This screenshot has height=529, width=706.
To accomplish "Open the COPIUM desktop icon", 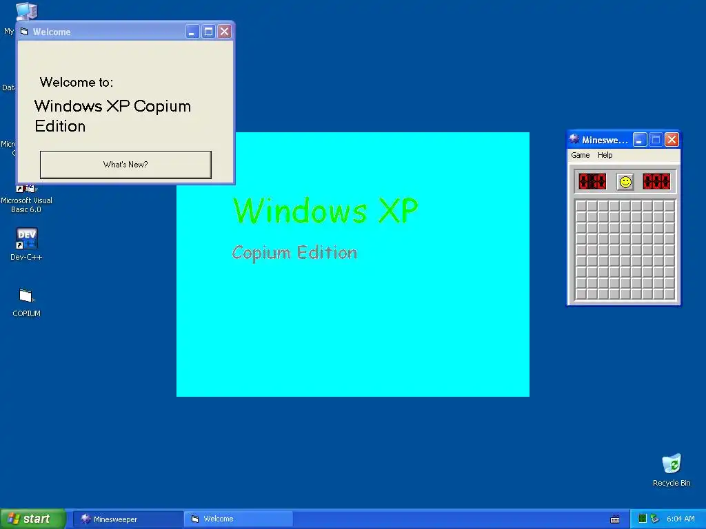I will coord(26,303).
